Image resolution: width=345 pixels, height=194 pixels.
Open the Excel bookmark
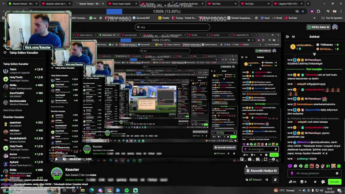click(265, 18)
